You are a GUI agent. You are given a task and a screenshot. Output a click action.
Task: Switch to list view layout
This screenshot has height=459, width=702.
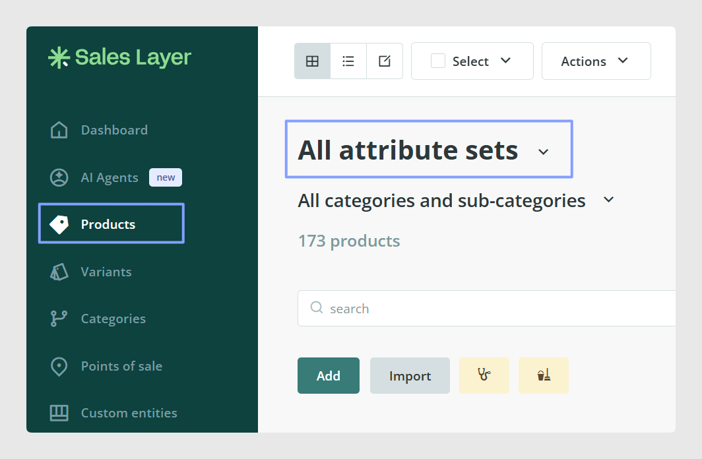pyautogui.click(x=348, y=61)
